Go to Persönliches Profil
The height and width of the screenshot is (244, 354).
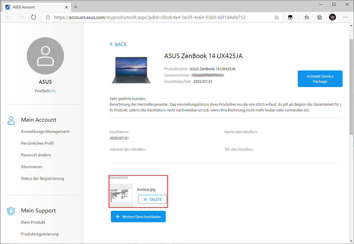pyautogui.click(x=37, y=143)
